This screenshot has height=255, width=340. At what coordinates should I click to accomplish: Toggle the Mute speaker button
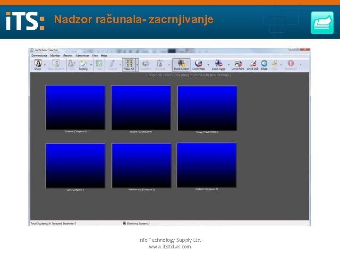(x=264, y=65)
